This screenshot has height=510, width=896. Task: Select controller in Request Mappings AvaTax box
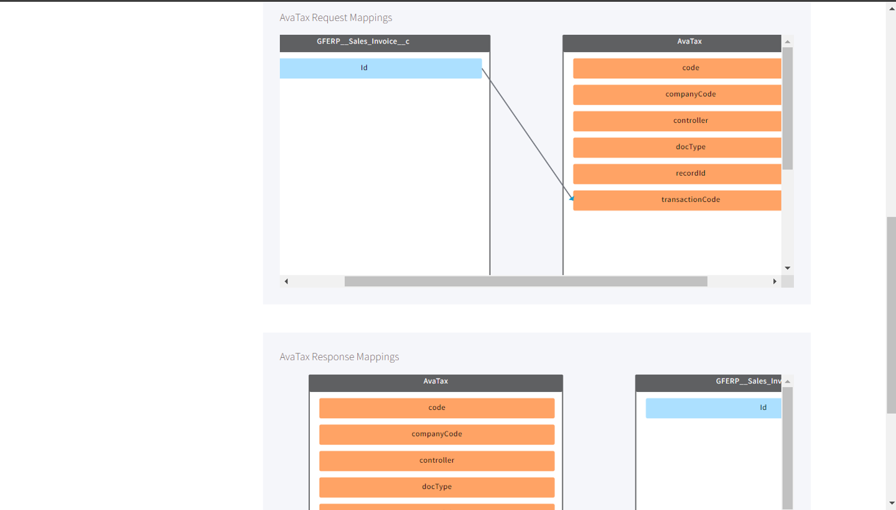point(677,121)
